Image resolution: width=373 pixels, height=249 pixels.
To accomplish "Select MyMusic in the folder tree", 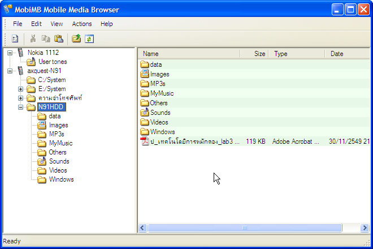I will (x=60, y=143).
